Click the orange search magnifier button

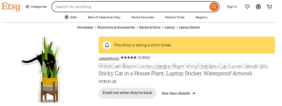[x=214, y=7]
